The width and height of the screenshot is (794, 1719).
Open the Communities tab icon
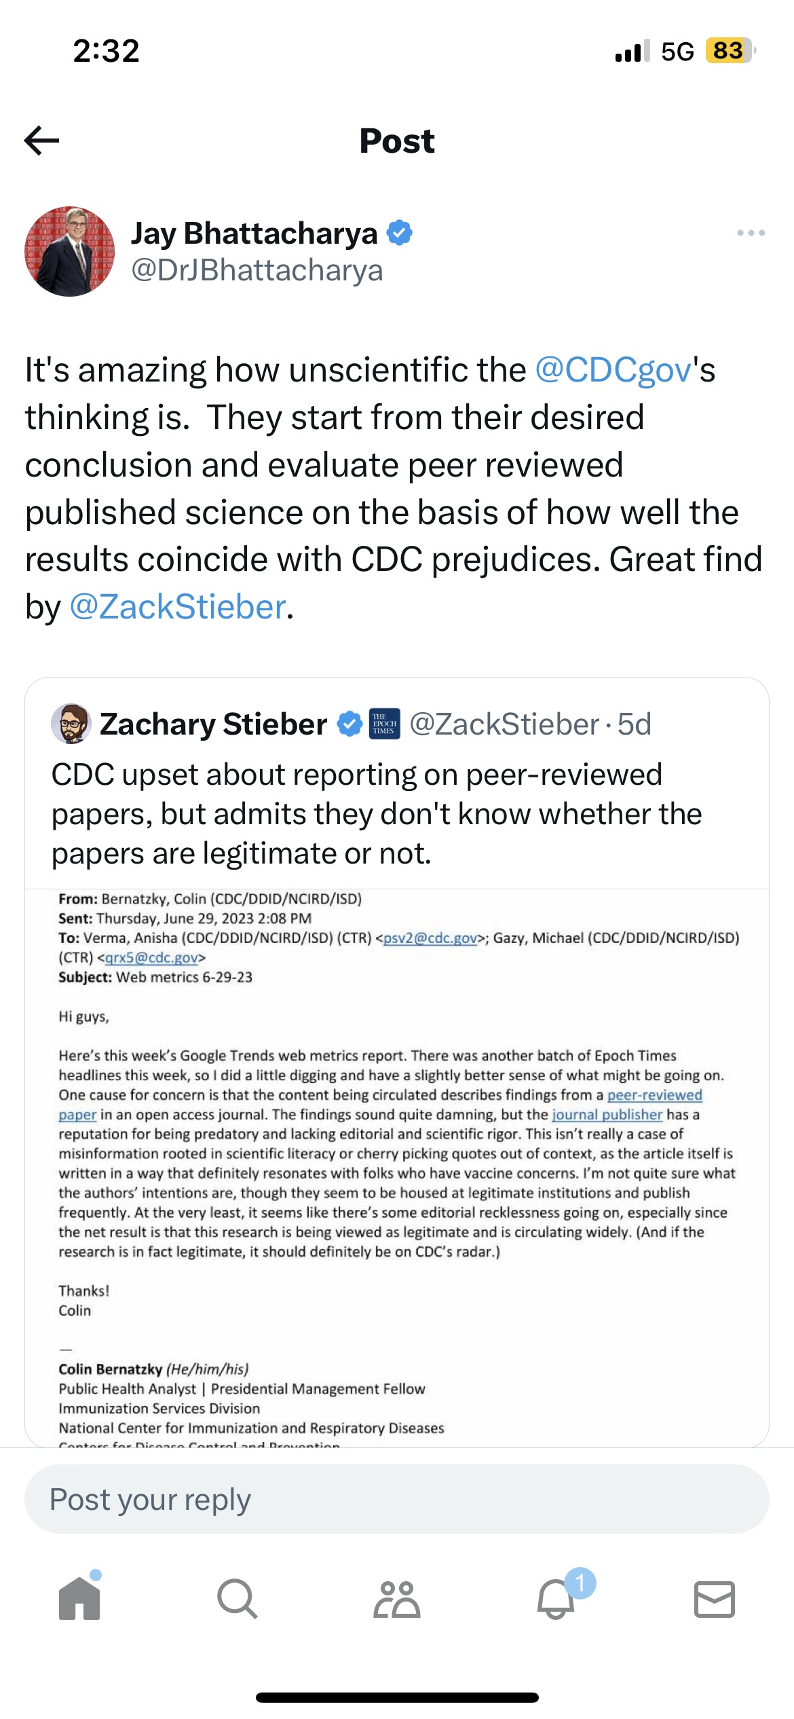click(397, 1599)
